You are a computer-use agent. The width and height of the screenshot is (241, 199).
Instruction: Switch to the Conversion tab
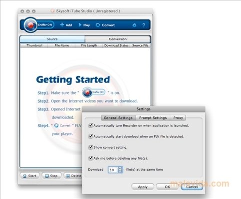coord(118,39)
